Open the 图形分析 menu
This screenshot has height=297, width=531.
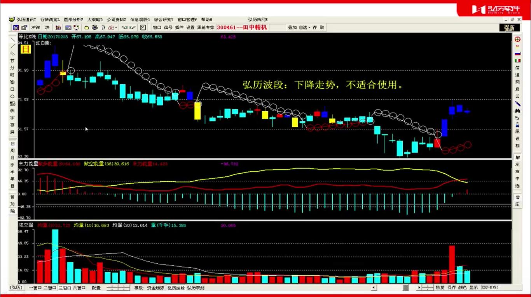[73, 19]
